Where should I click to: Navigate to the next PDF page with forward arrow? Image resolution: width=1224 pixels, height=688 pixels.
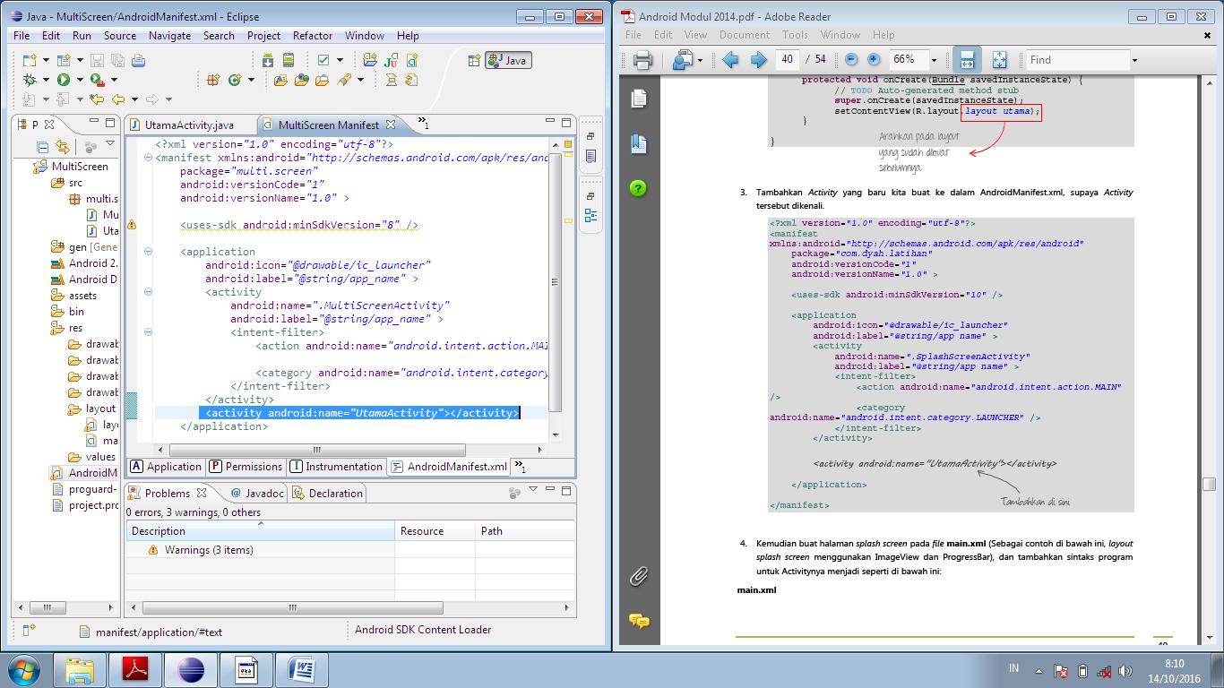758,59
